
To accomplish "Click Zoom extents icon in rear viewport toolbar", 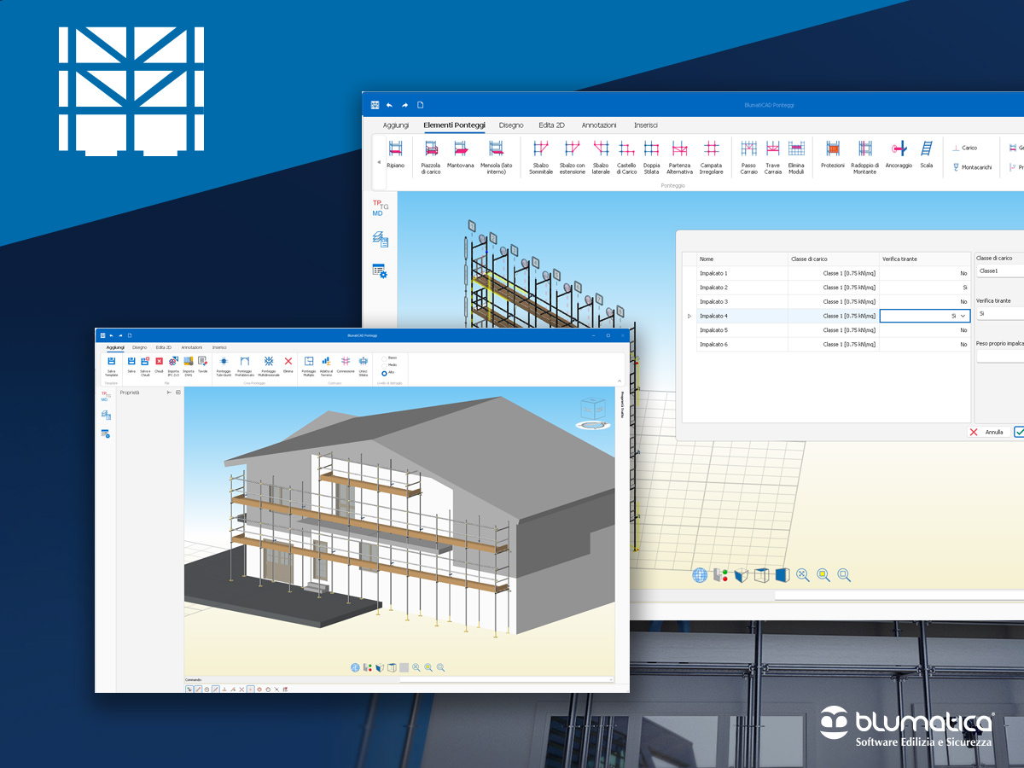I will 803,575.
